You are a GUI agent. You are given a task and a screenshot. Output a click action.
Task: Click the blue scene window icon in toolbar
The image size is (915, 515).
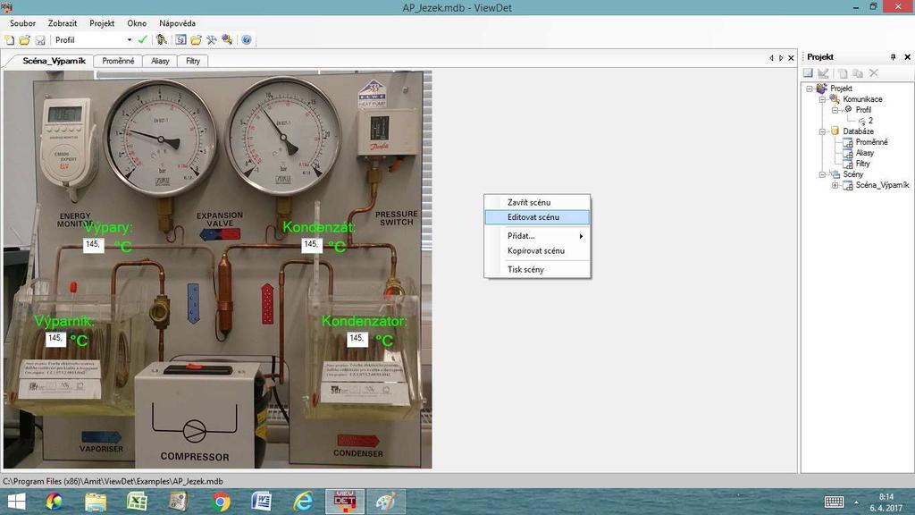pyautogui.click(x=180, y=39)
